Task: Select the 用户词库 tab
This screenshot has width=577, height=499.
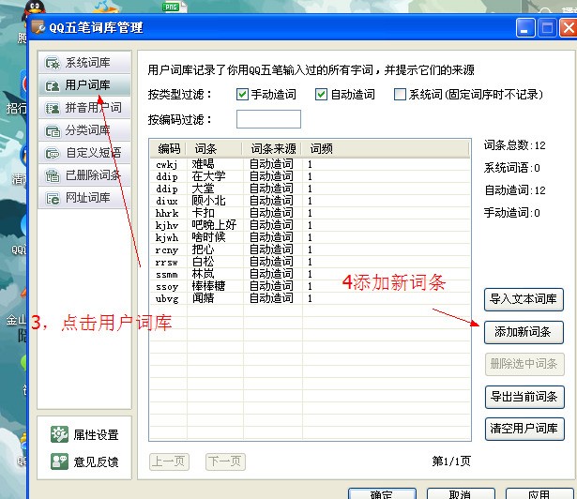Action: click(x=84, y=85)
